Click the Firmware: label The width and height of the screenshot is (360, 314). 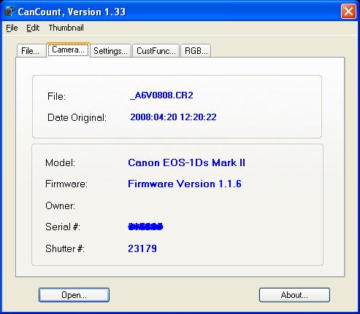pyautogui.click(x=66, y=184)
